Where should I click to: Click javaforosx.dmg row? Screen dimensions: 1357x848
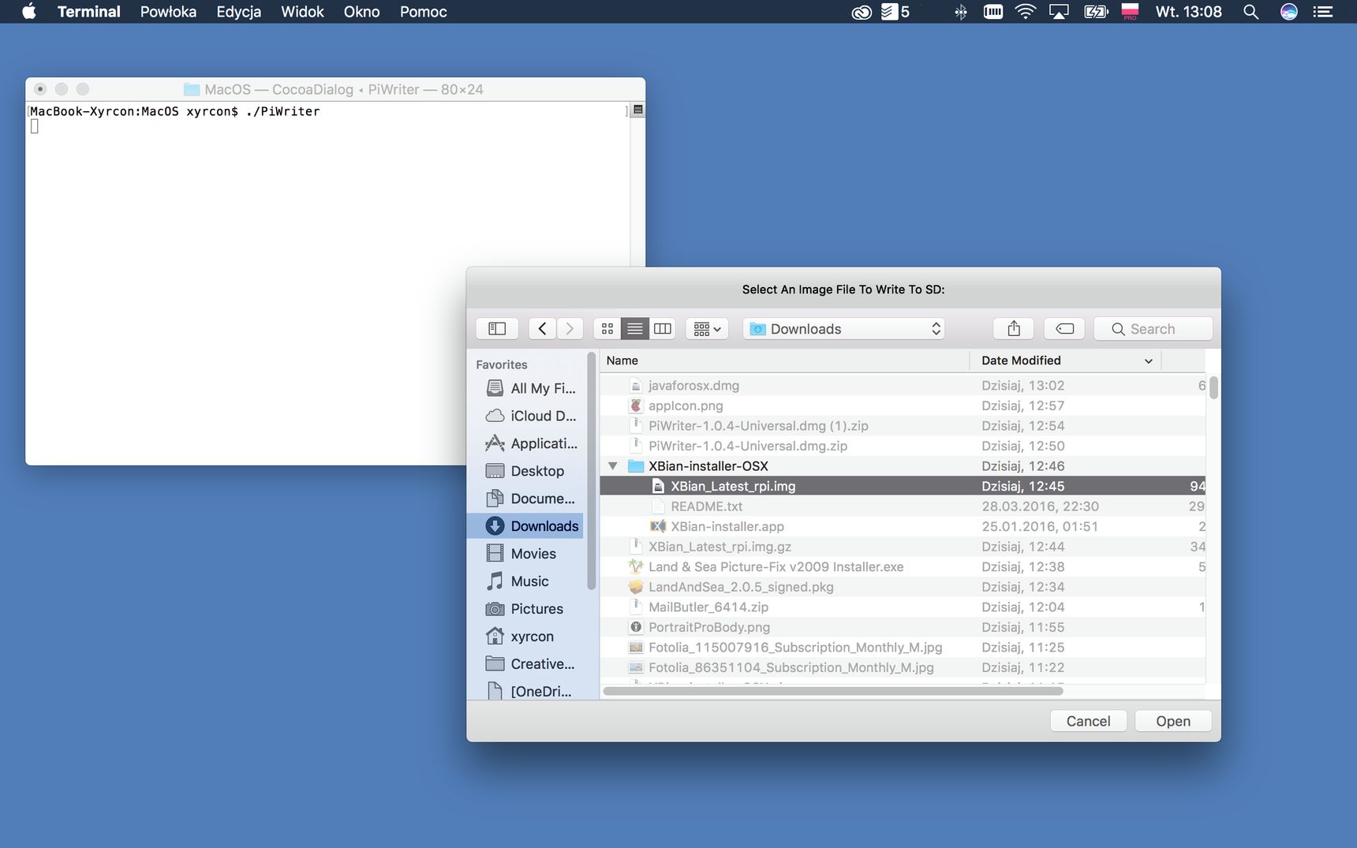[x=903, y=386]
